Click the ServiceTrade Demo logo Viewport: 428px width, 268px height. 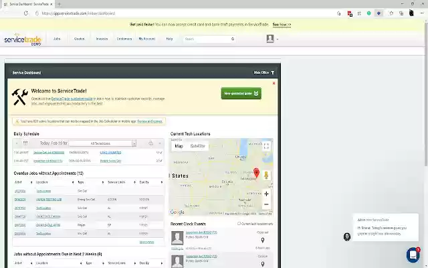(x=23, y=40)
